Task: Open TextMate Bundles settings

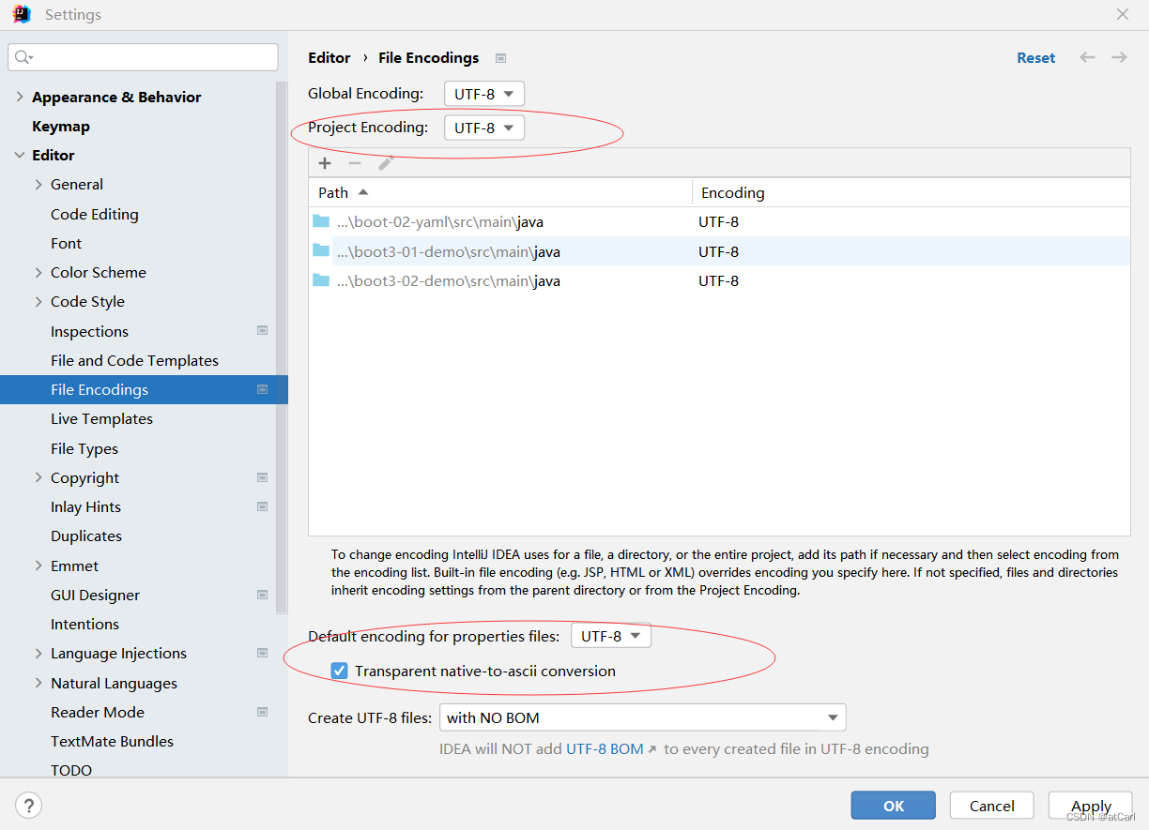Action: tap(112, 741)
